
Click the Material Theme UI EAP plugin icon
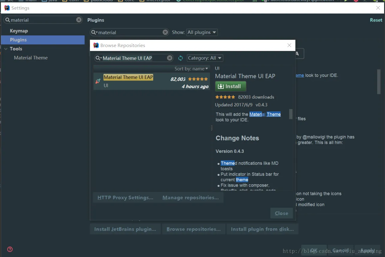98,81
